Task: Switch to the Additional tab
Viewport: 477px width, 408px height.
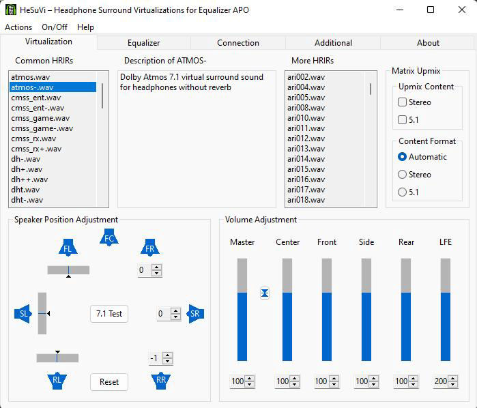Action: tap(333, 43)
